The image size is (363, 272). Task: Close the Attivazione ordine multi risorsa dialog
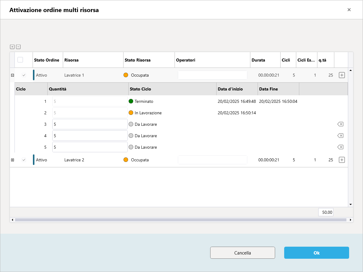[x=349, y=10]
